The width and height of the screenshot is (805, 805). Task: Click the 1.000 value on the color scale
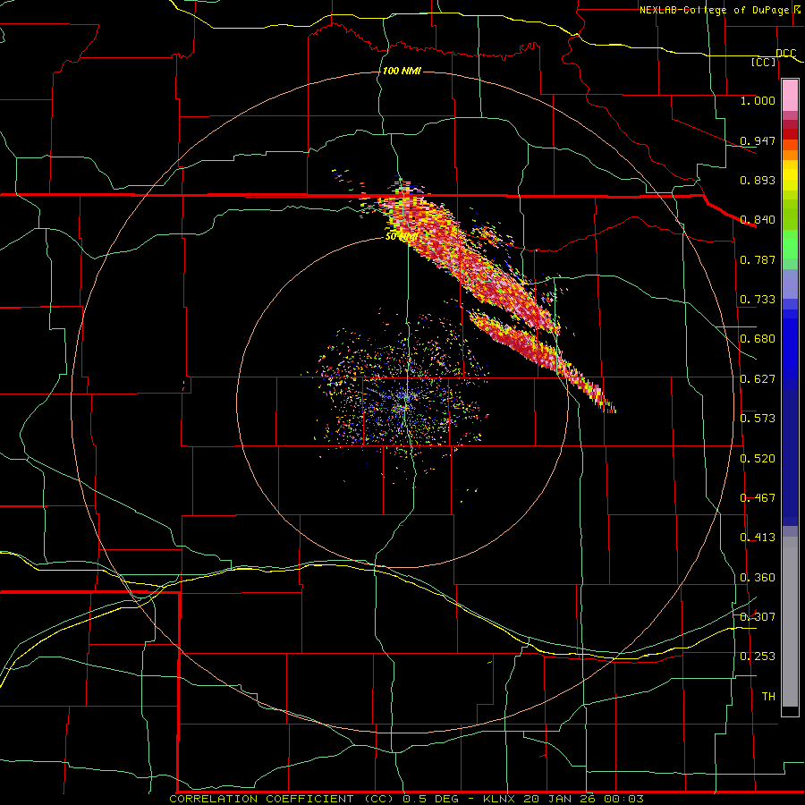tap(758, 100)
